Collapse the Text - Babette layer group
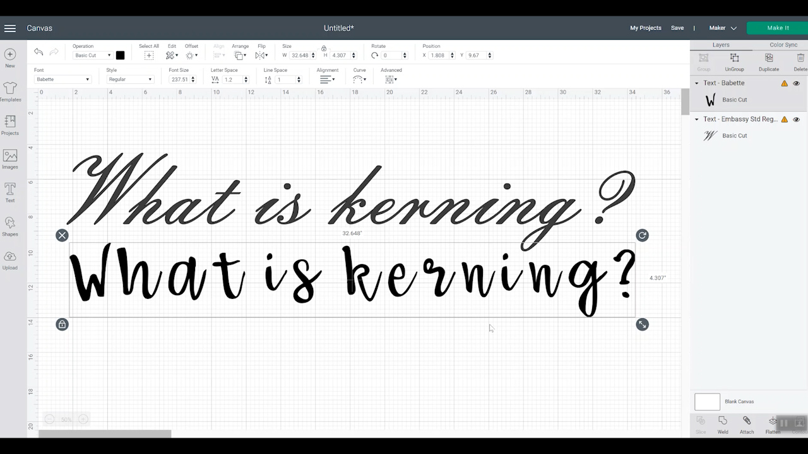 (697, 83)
